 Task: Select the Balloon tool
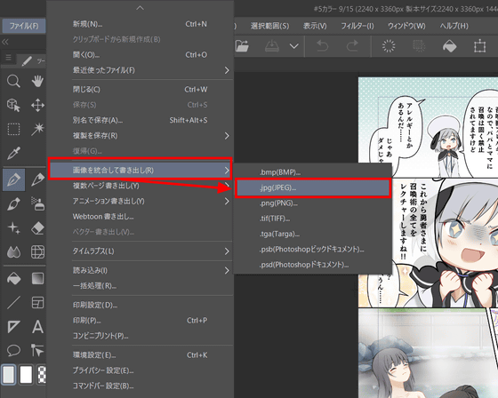pos(13,350)
